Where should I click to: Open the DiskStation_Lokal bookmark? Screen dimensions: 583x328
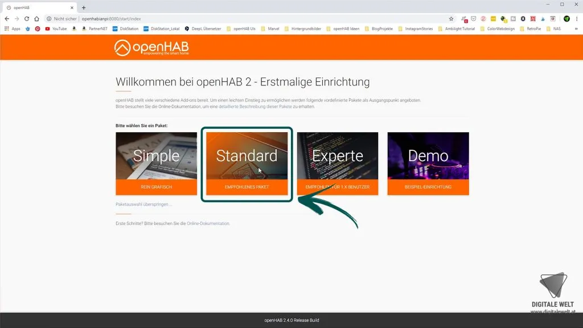tap(161, 28)
